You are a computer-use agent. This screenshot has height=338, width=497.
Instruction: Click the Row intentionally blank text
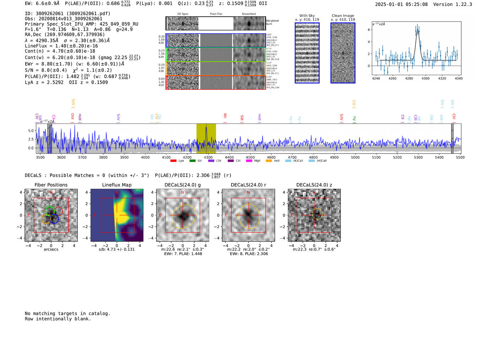tap(58, 319)
